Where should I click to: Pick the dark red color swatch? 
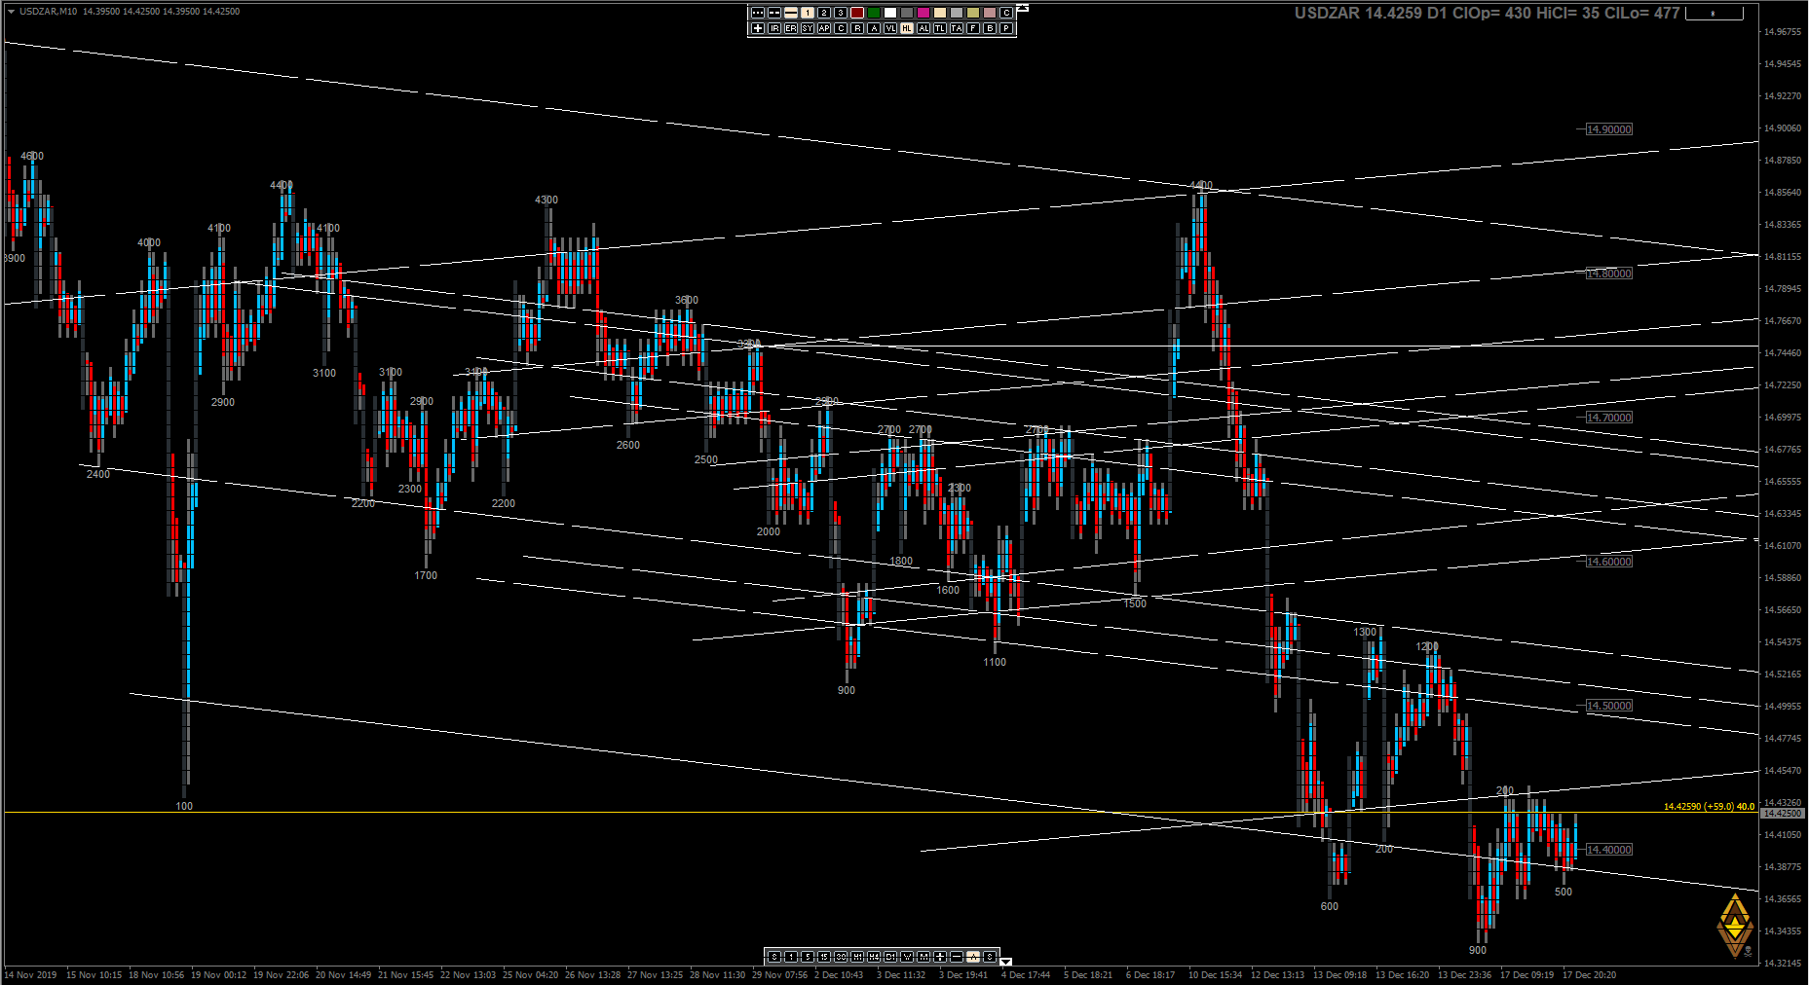coord(857,13)
